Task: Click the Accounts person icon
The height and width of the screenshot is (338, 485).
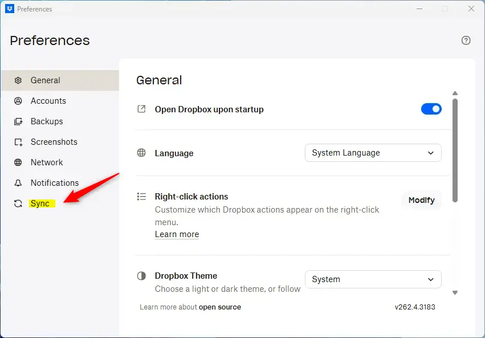Action: click(x=18, y=101)
